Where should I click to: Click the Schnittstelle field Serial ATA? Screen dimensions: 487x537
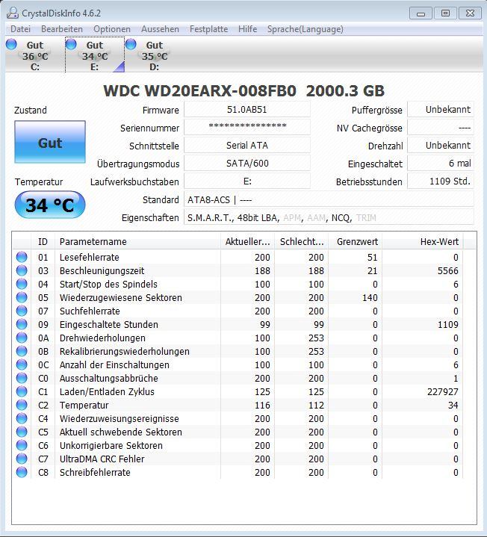coord(247,146)
